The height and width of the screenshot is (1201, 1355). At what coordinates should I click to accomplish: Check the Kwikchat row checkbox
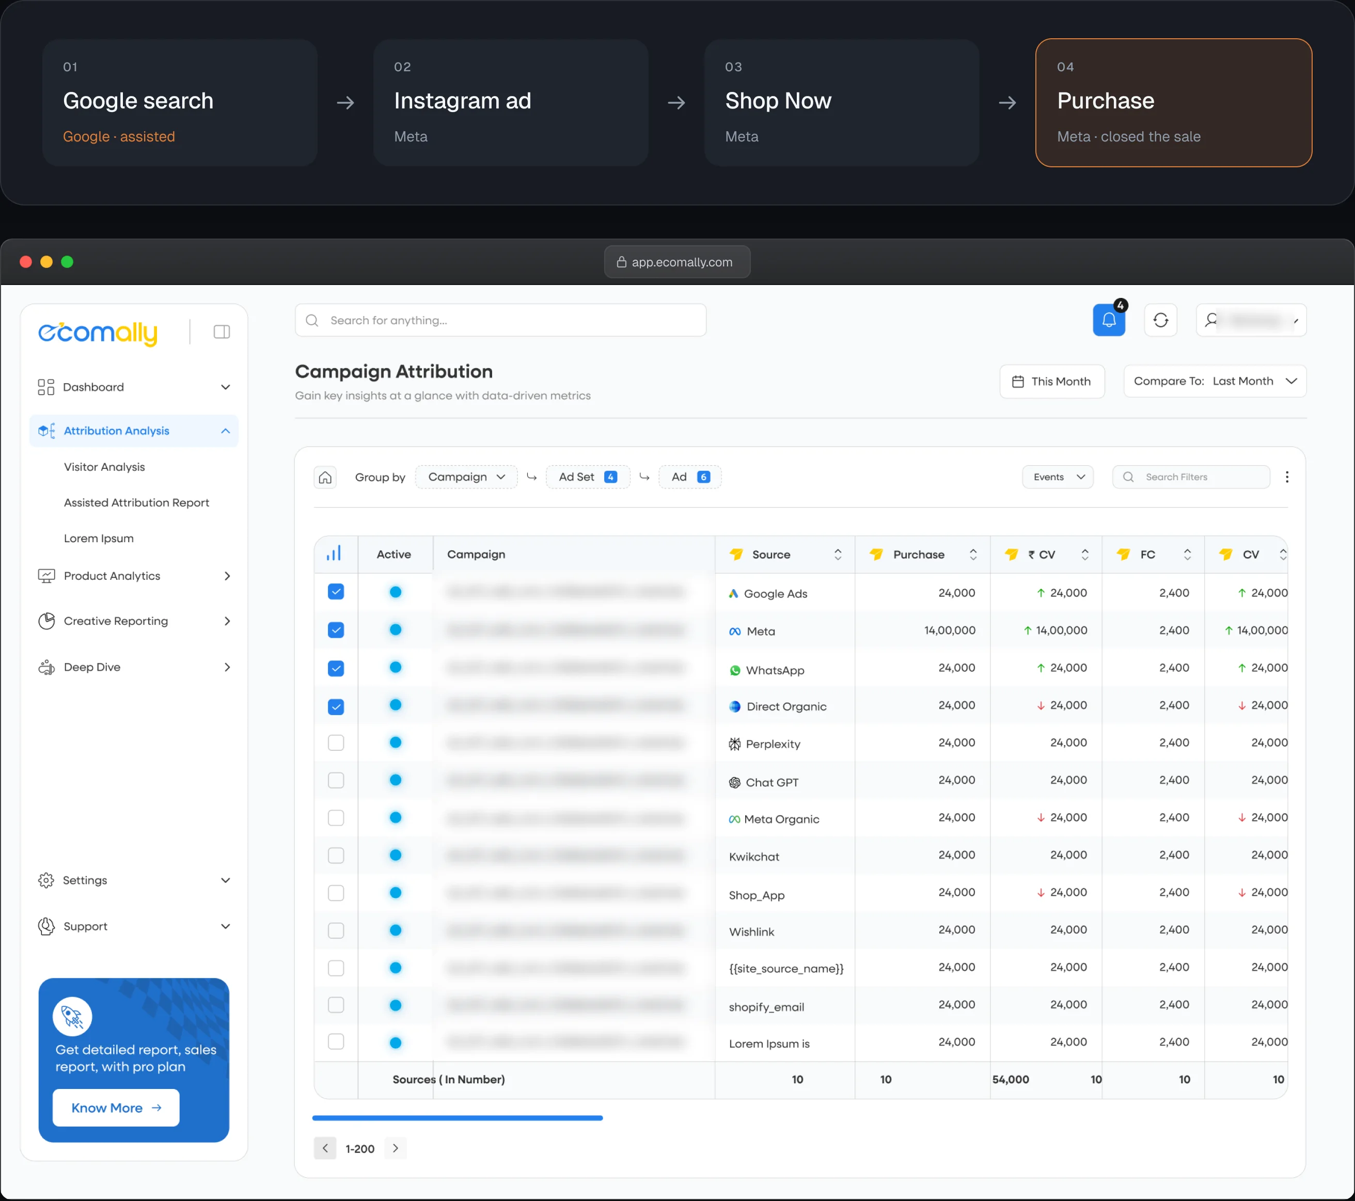(336, 855)
